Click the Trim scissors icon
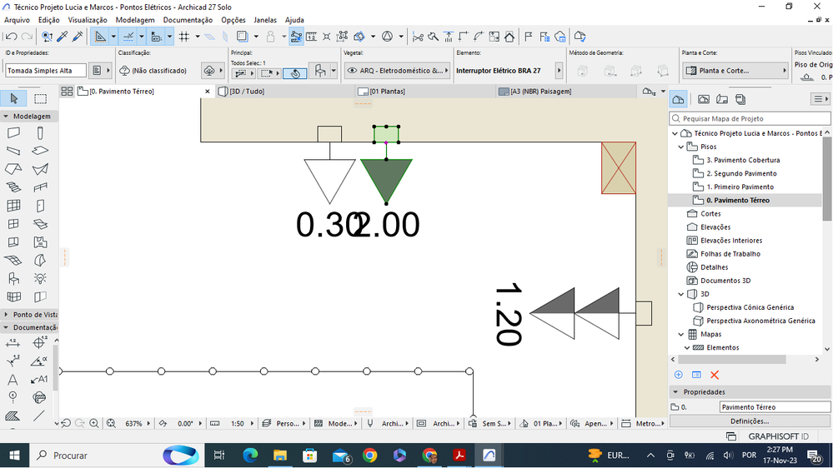Screen dimensions: 833x468 (418, 37)
